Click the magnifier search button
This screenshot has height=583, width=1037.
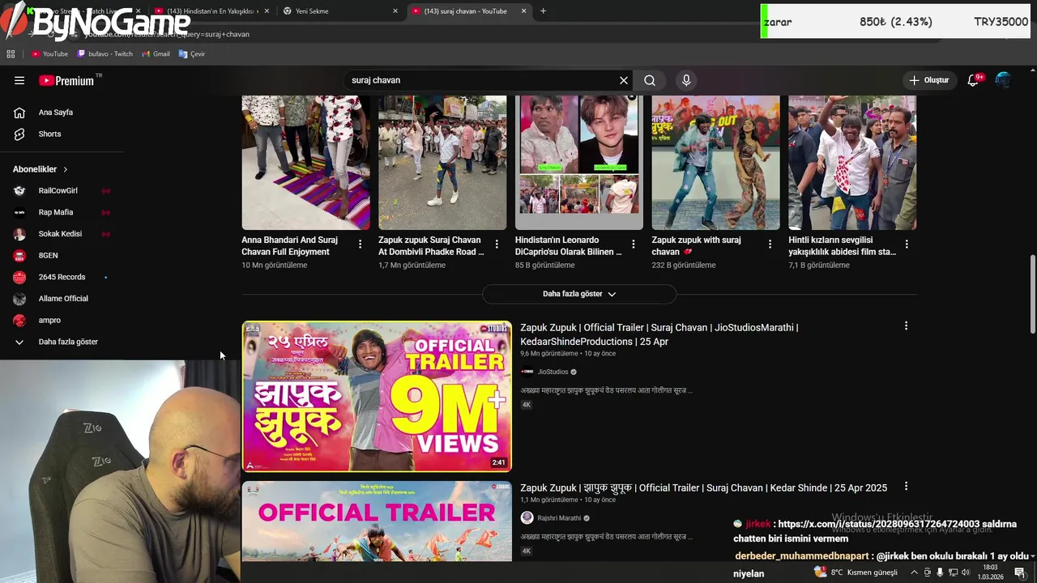tap(650, 80)
